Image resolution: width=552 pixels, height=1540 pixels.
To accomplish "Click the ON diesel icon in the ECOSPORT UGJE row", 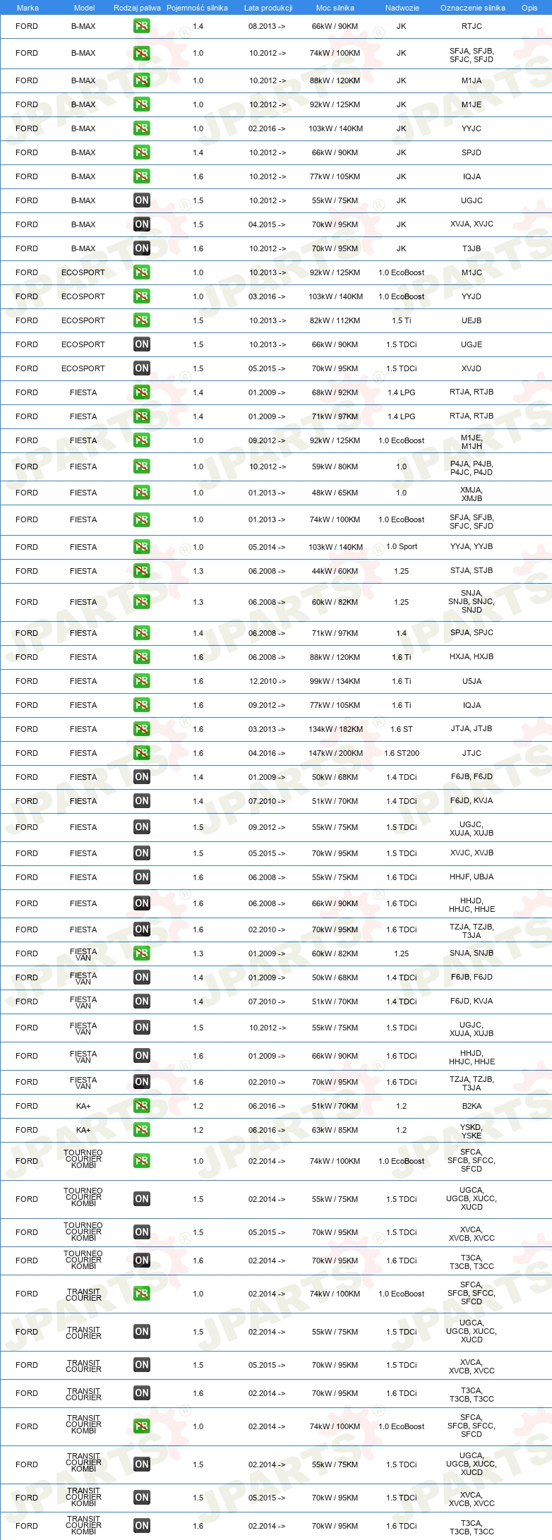I will coord(141,344).
